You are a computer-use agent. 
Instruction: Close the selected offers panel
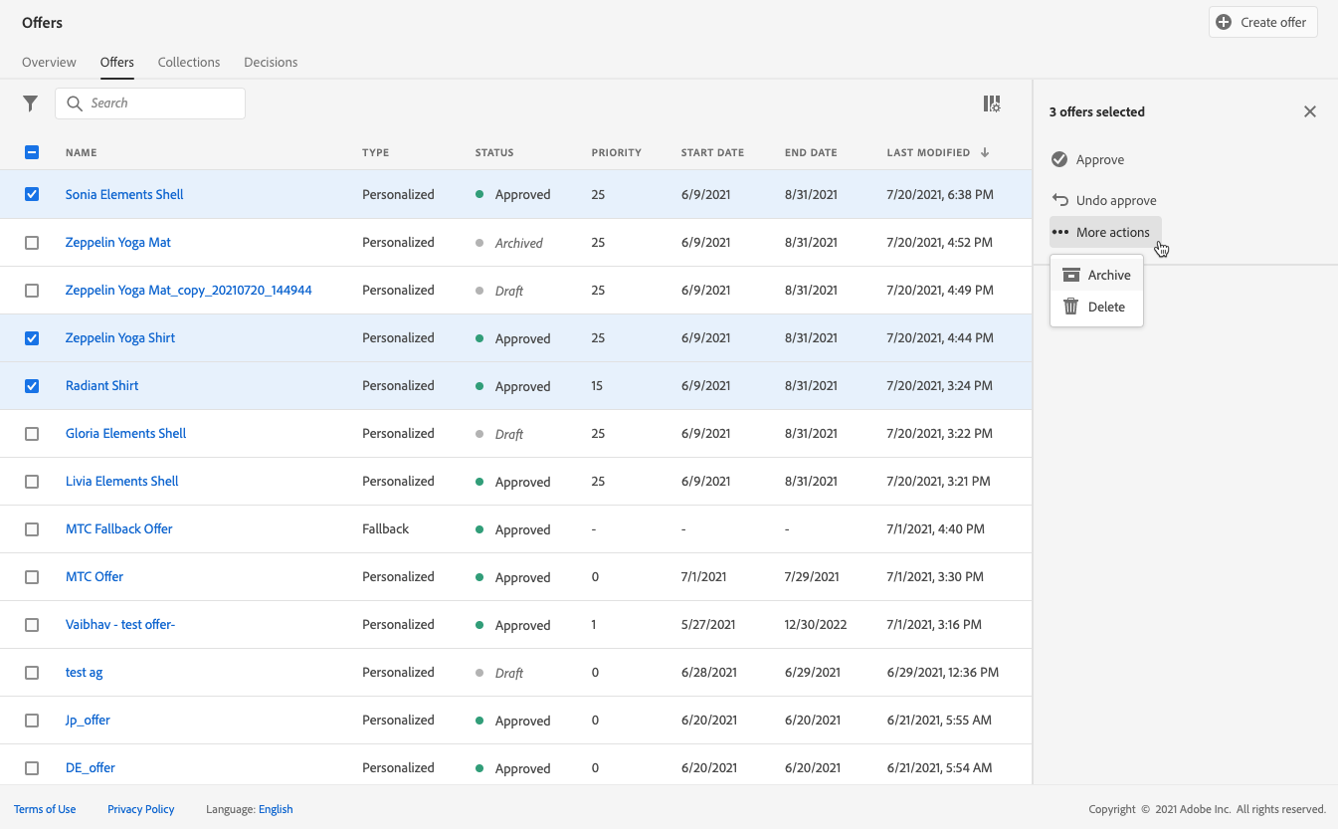1310,111
